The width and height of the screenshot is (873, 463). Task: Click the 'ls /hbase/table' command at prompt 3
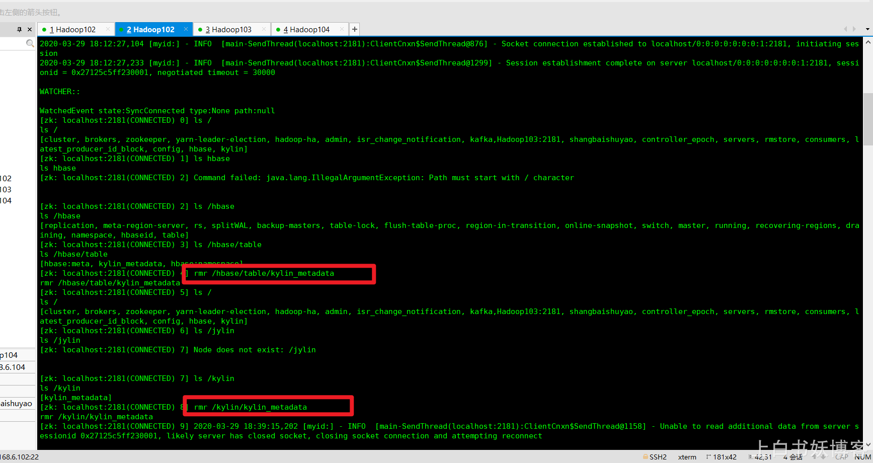click(228, 245)
